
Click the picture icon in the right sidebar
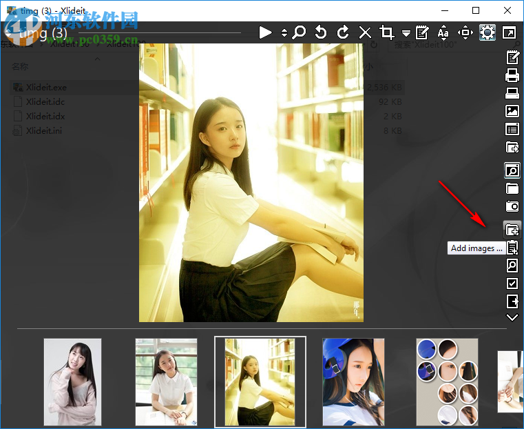pos(512,111)
